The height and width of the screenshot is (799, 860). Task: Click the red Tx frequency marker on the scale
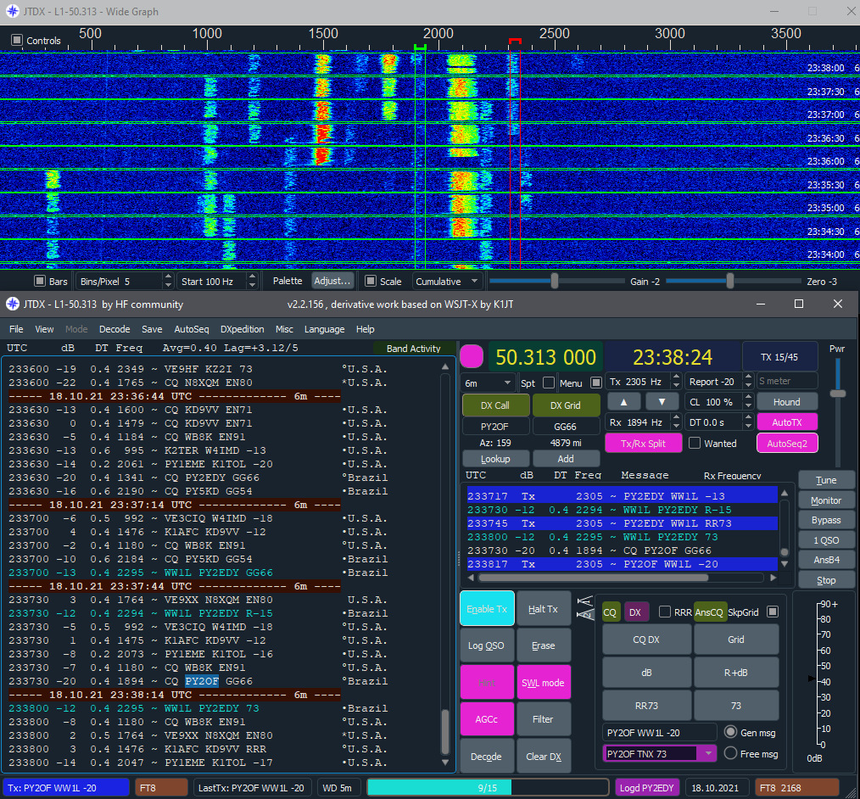click(515, 42)
